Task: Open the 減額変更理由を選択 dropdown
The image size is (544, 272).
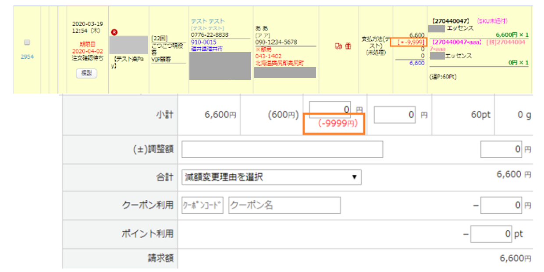Action: click(271, 177)
